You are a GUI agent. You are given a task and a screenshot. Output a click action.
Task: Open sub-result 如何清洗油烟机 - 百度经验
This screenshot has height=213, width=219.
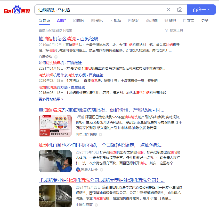tap(60, 63)
